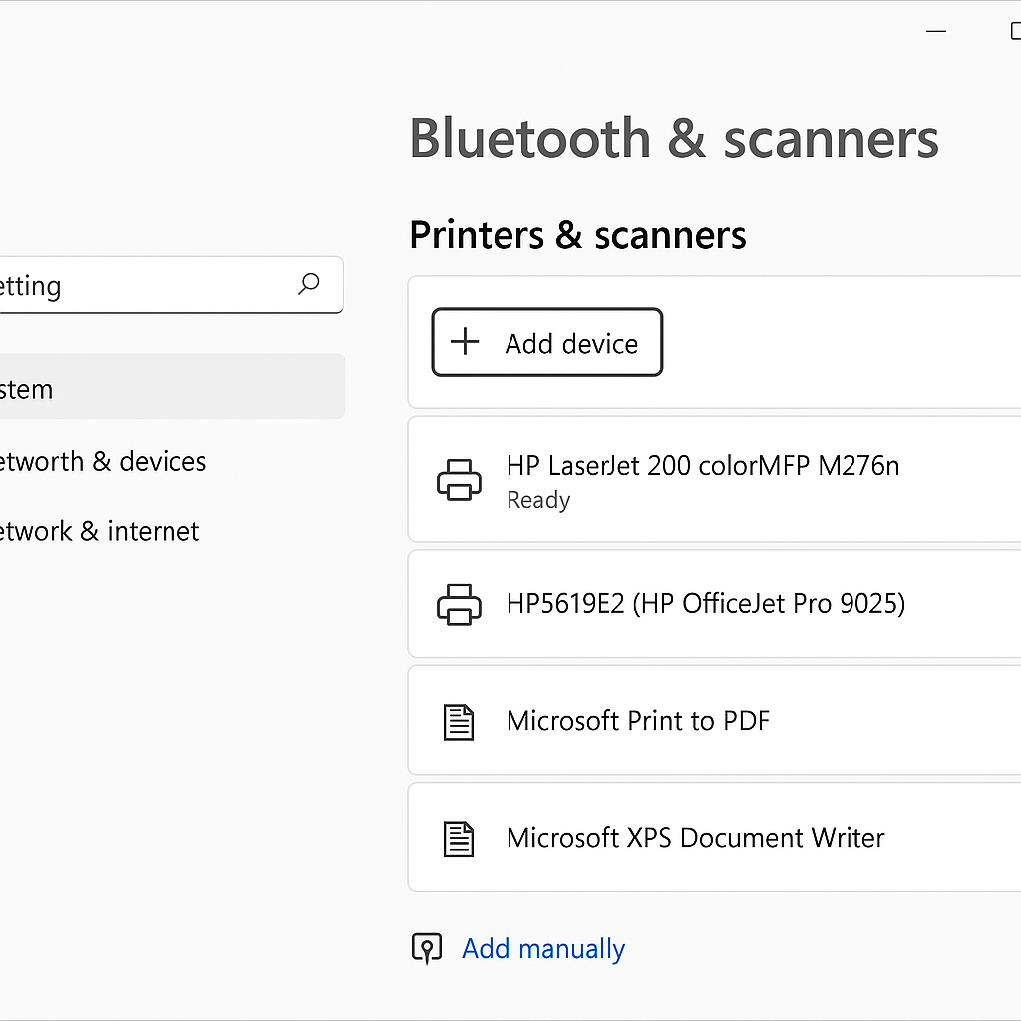
Task: Click the icon beside Add manually
Action: point(427,948)
